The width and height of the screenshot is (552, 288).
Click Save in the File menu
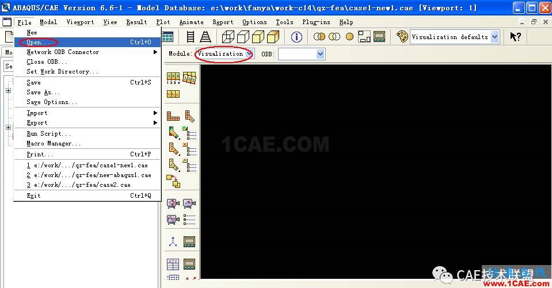click(x=87, y=82)
